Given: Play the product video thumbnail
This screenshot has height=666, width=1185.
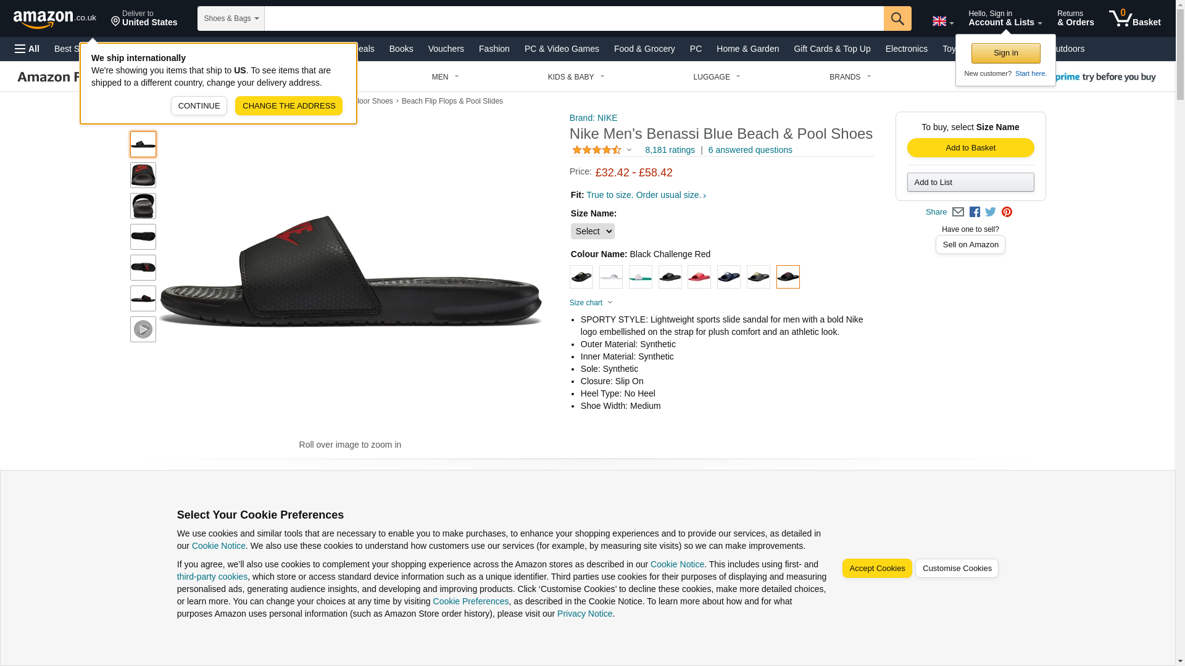Looking at the screenshot, I should pyautogui.click(x=143, y=329).
